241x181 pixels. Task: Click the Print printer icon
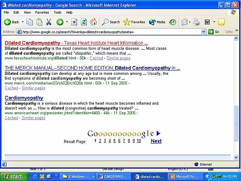click(196, 22)
